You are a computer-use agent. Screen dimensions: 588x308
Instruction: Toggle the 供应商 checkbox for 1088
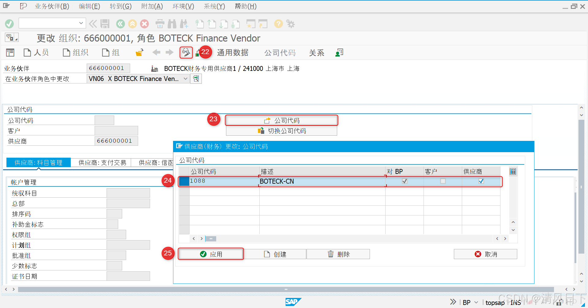[x=481, y=181]
